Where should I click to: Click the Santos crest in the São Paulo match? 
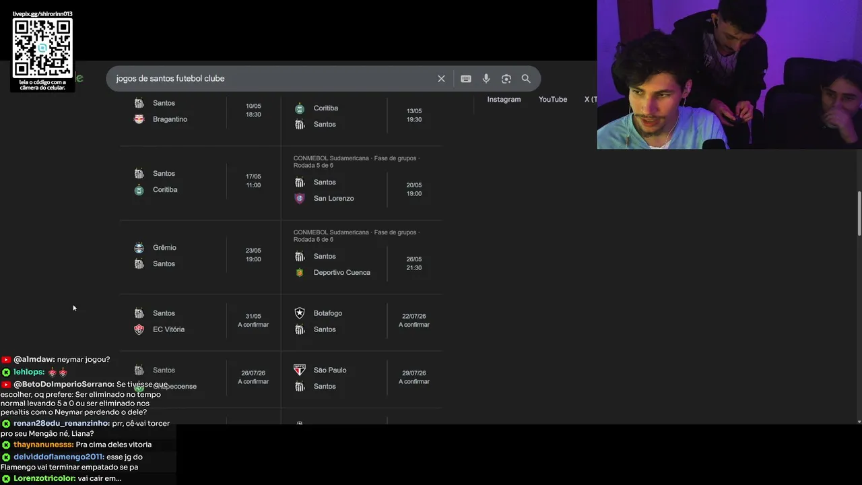click(x=300, y=387)
